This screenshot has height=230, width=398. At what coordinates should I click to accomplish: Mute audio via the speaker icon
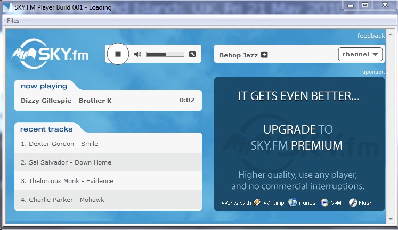137,54
